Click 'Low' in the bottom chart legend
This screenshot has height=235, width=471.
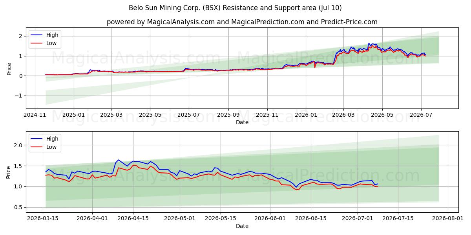(x=51, y=147)
